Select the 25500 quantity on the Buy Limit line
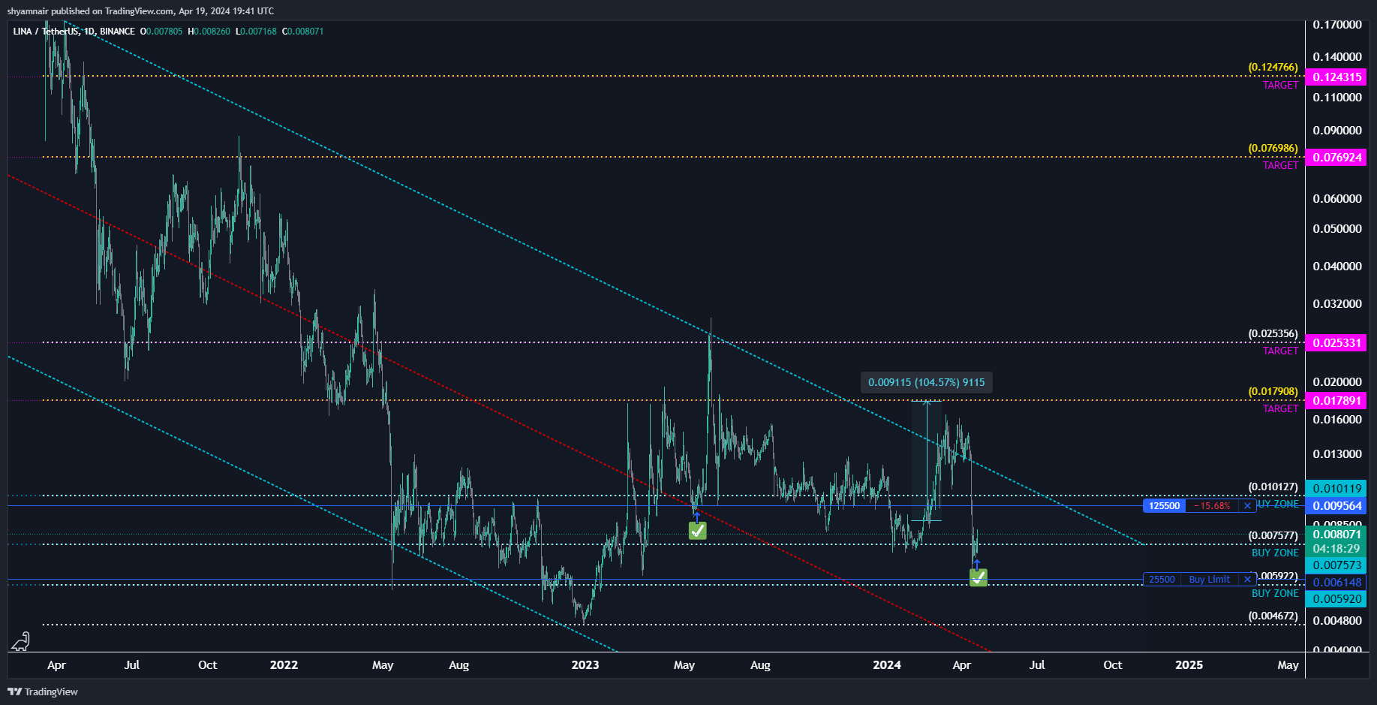Viewport: 1377px width, 705px height. pos(1162,579)
